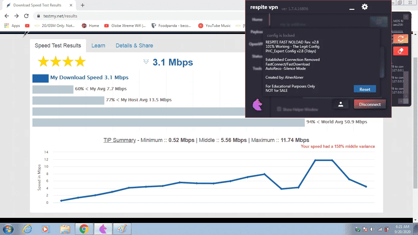Click the volume icon in the system tray
This screenshot has width=418, height=235.
(372, 229)
